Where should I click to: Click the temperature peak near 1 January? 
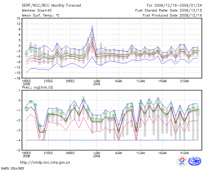(92, 28)
